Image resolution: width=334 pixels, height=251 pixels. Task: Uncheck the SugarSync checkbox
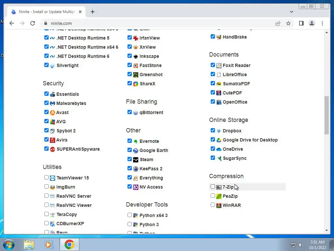click(213, 158)
